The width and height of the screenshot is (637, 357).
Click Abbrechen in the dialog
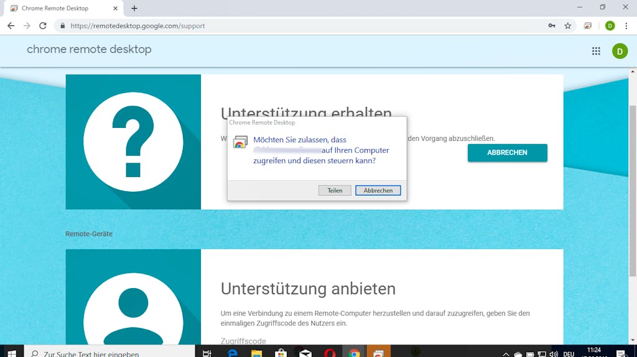tap(378, 190)
